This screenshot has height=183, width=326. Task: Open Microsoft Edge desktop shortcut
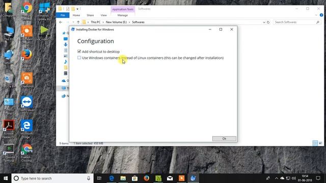[x=26, y=130]
